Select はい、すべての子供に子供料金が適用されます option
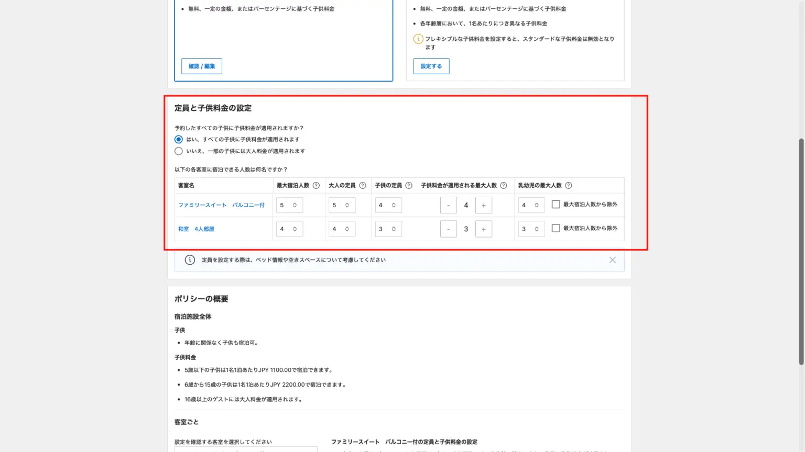The image size is (805, 452). click(x=179, y=140)
